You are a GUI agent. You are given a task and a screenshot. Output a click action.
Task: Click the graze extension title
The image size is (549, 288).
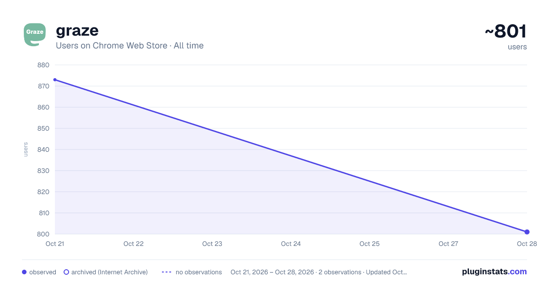coord(77,31)
